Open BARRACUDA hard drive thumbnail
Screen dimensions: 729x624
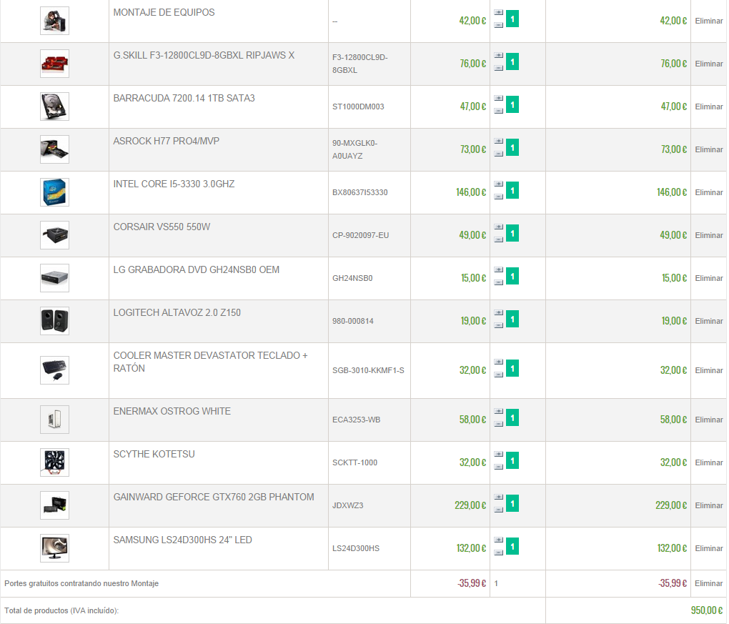click(x=54, y=106)
